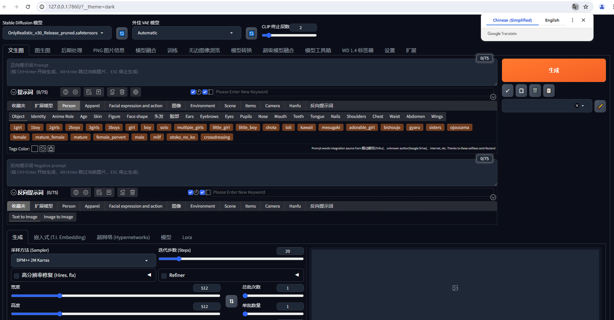Adjust the 迭代步数 (Steps) slider
Screen dimensions: 614x320
pyautogui.click(x=231, y=259)
